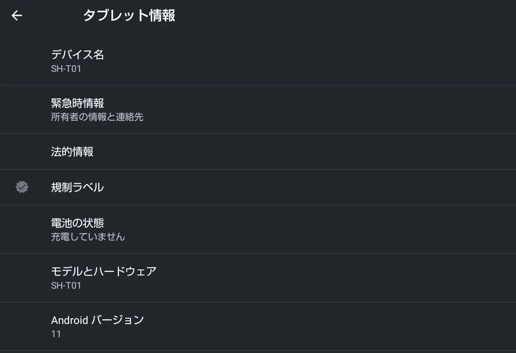Viewport: 516px width, 353px height.
Task: Open Android バージョン information
Action: point(258,327)
